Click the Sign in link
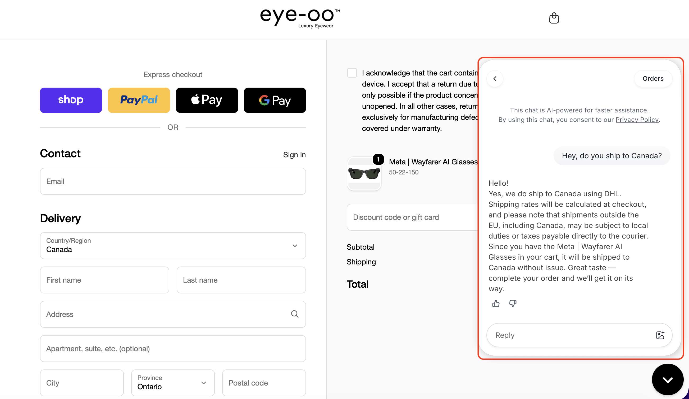 click(294, 155)
